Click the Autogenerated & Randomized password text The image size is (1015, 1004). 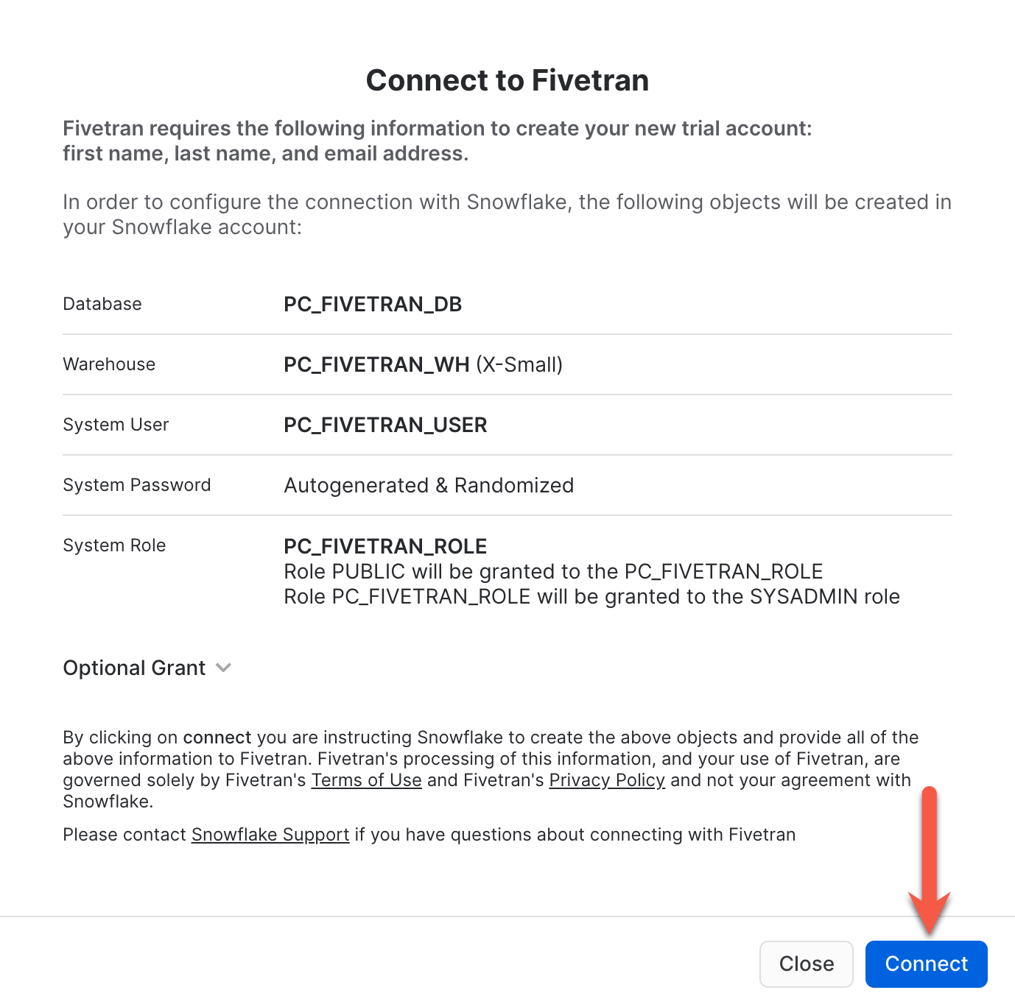point(429,485)
